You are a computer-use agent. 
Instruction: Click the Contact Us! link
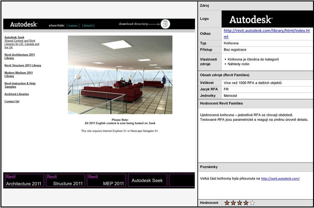point(12,102)
